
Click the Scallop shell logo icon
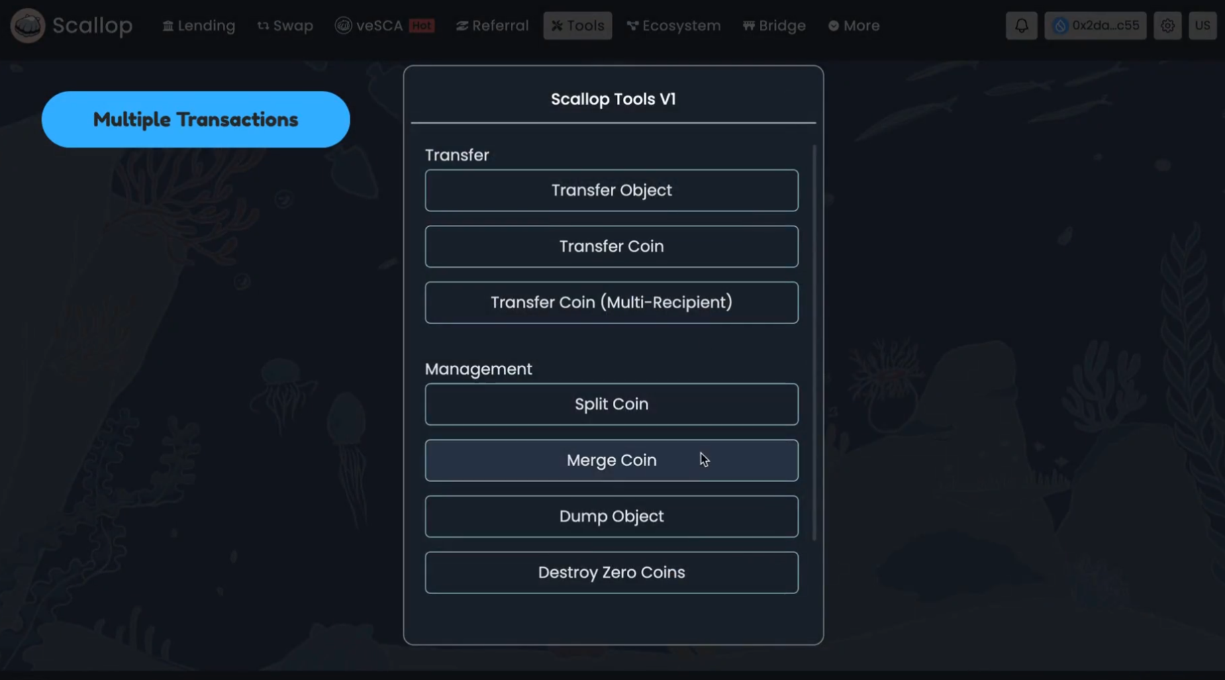(x=28, y=26)
